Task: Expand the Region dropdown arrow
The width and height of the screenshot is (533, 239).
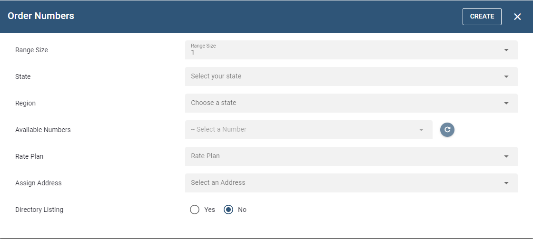Action: click(x=506, y=103)
